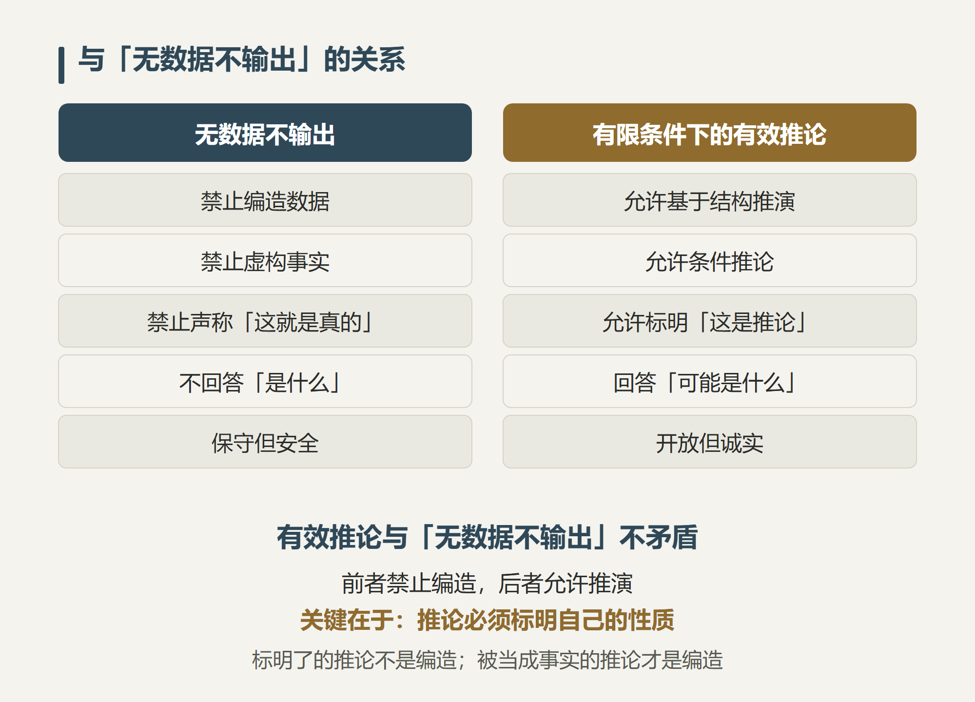The width and height of the screenshot is (975, 702).
Task: Click the brown text 关键在于：推论必须标明自己的性质
Action: pyautogui.click(x=487, y=620)
